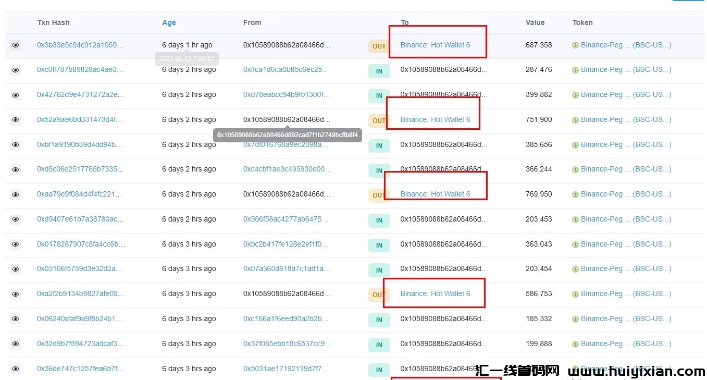Open transaction hash 0x52a9a96bd331473d4f
Viewport: 707px width, 380px height.
click(x=80, y=119)
